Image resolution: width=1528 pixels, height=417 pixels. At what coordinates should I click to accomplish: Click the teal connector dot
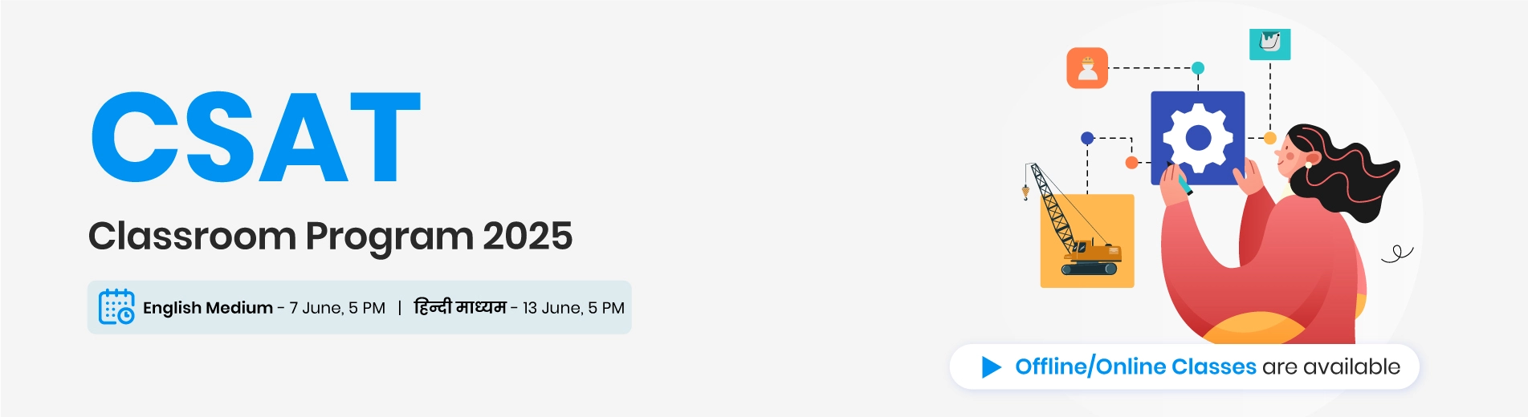(1198, 68)
